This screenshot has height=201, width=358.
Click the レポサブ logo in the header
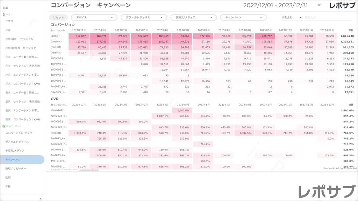pos(343,5)
